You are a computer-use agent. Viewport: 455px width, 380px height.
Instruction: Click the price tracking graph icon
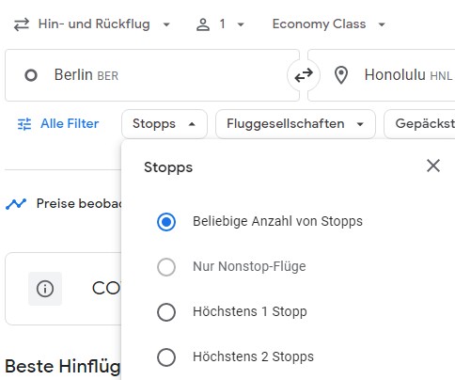[16, 204]
